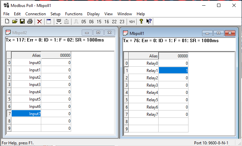Select the Input3 alias cell

coord(26,84)
